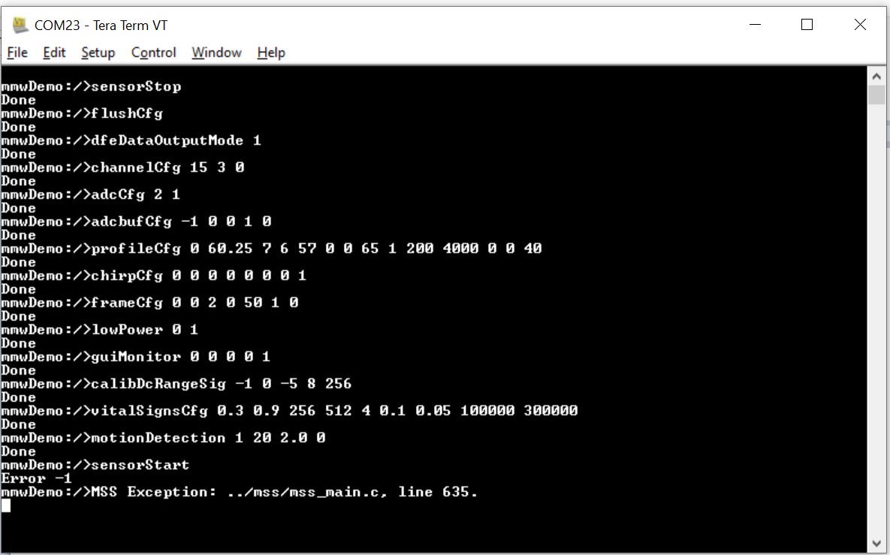Close the COM23 Tera Term window
This screenshot has height=555, width=890.
860,24
